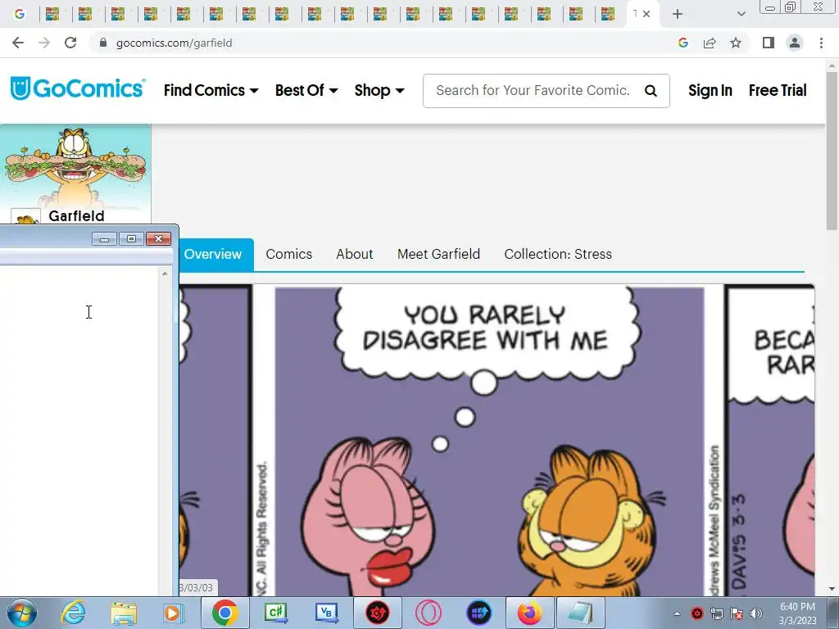The width and height of the screenshot is (839, 629).
Task: Select the Overview tab
Action: [212, 254]
